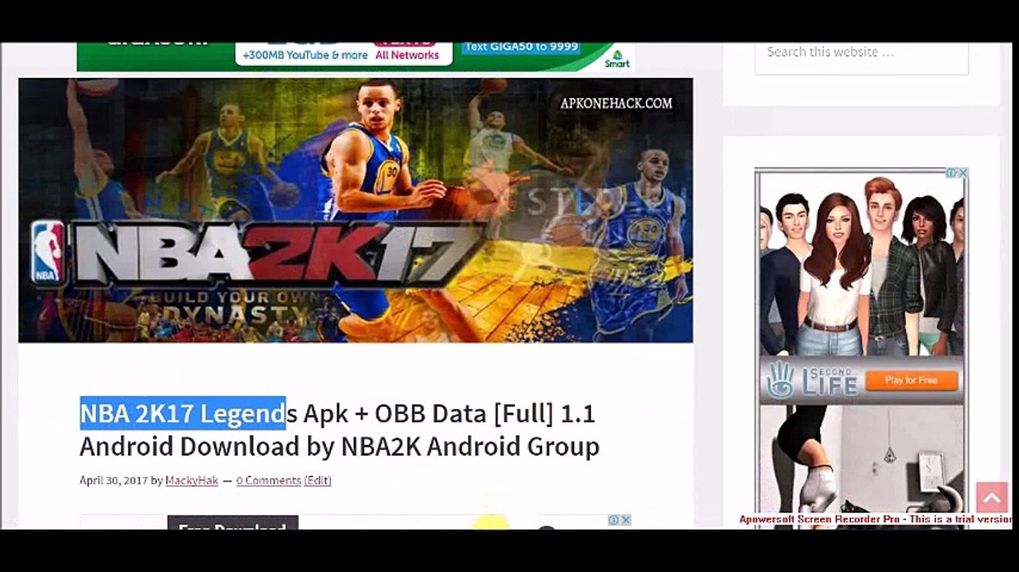Click AdChoices icon on bottom ad
This screenshot has width=1019, height=572.
click(x=615, y=520)
